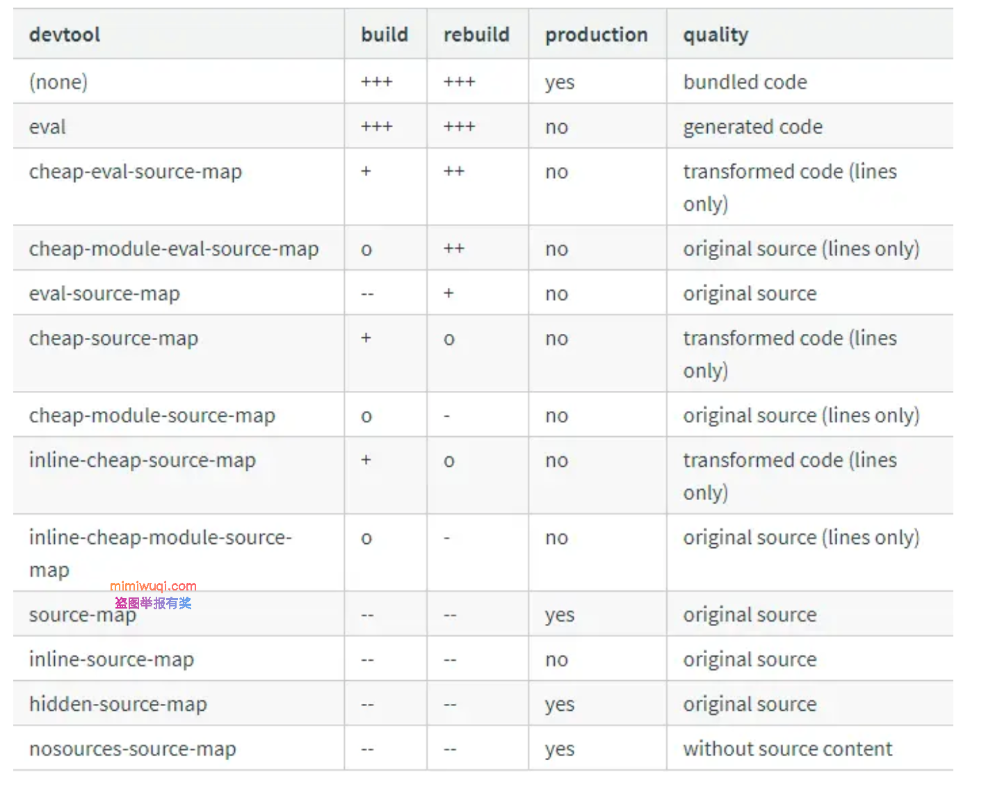Click the rebuild column header
Image resolution: width=986 pixels, height=804 pixels.
476,35
